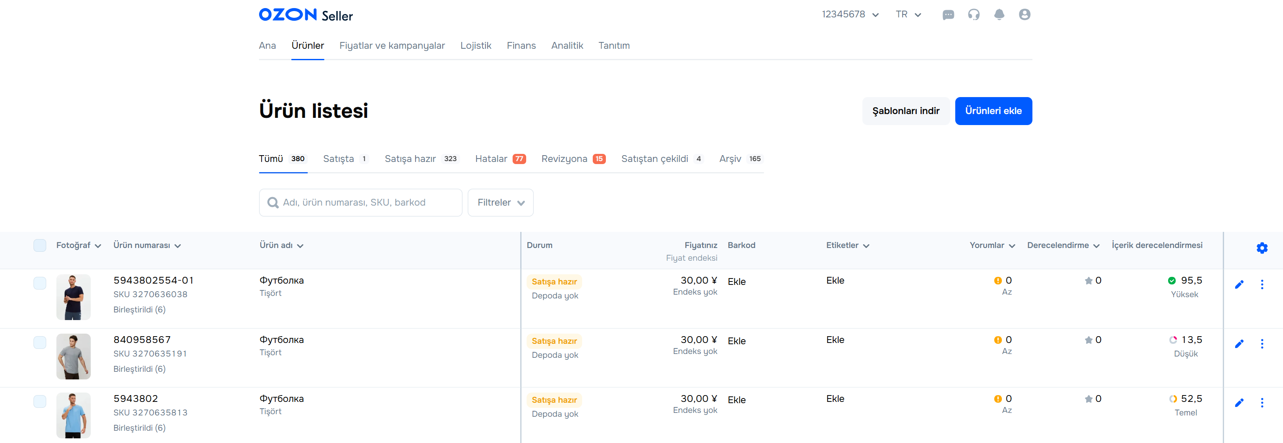Check the box for product 5943802554-01
This screenshot has height=443, width=1283.
pos(40,283)
